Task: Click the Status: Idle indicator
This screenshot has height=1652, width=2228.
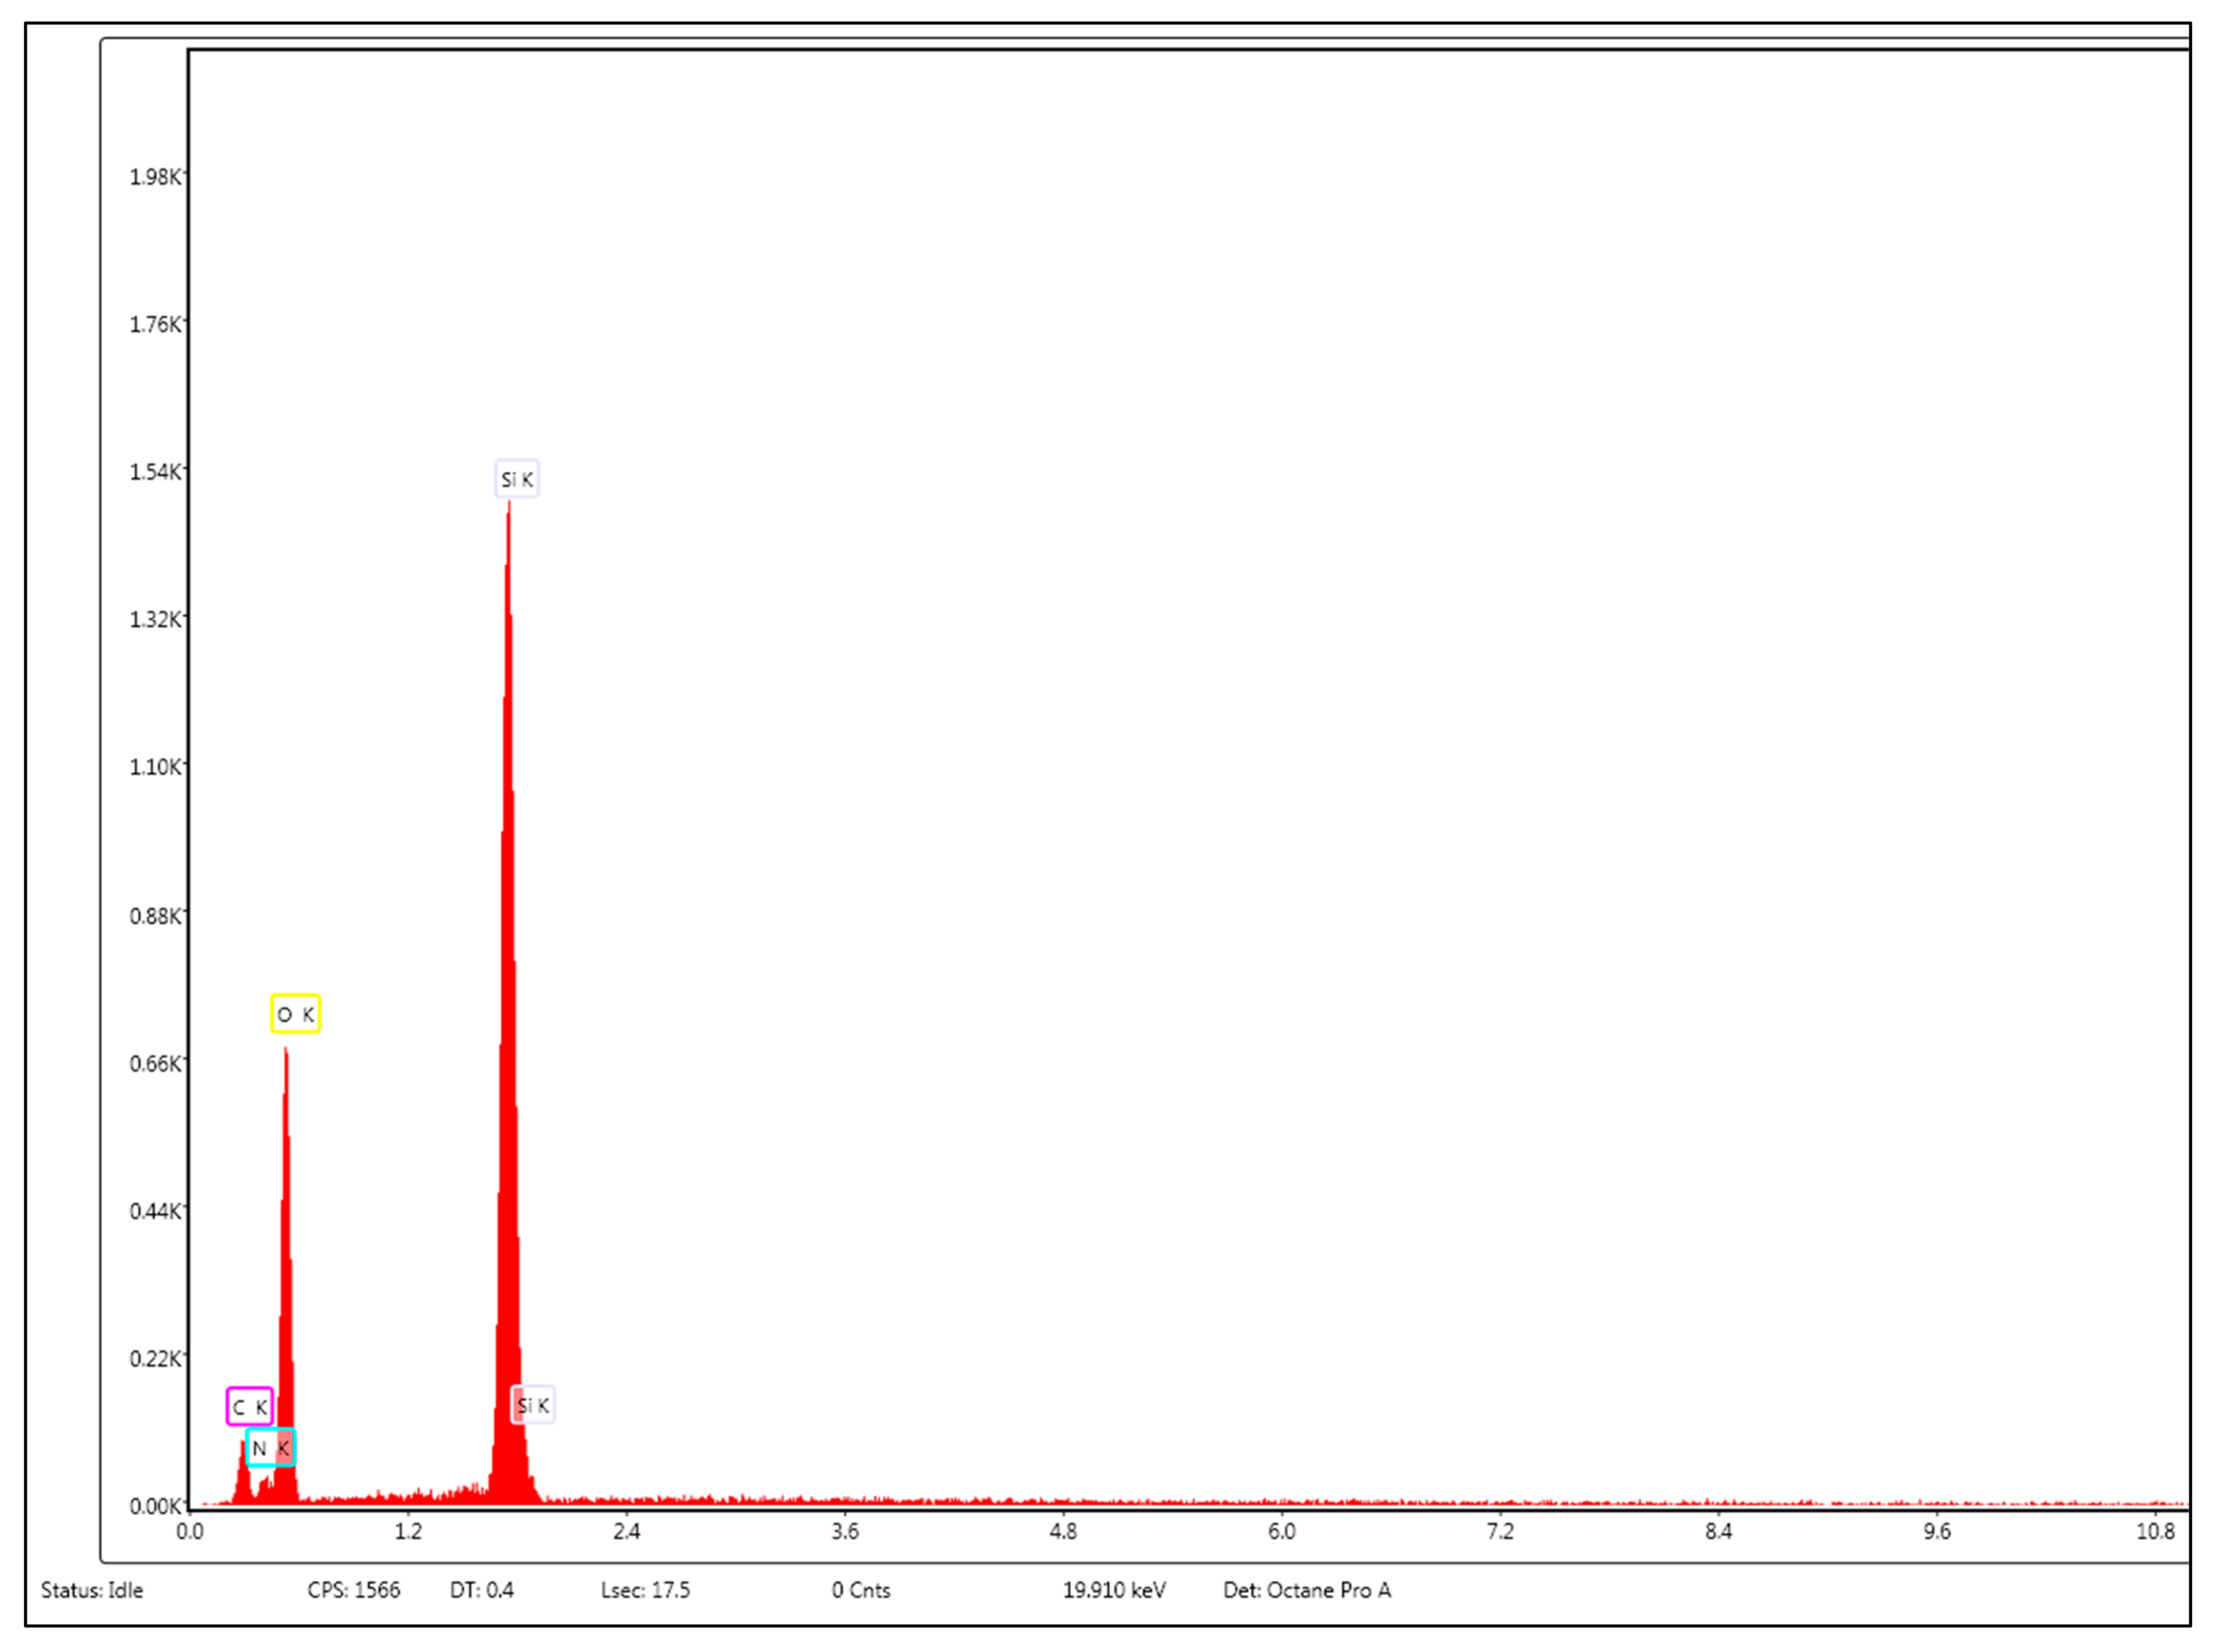Action: point(92,1590)
